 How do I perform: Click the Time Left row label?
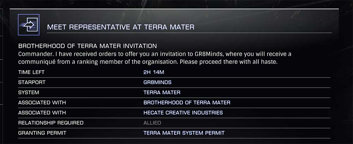[31, 72]
